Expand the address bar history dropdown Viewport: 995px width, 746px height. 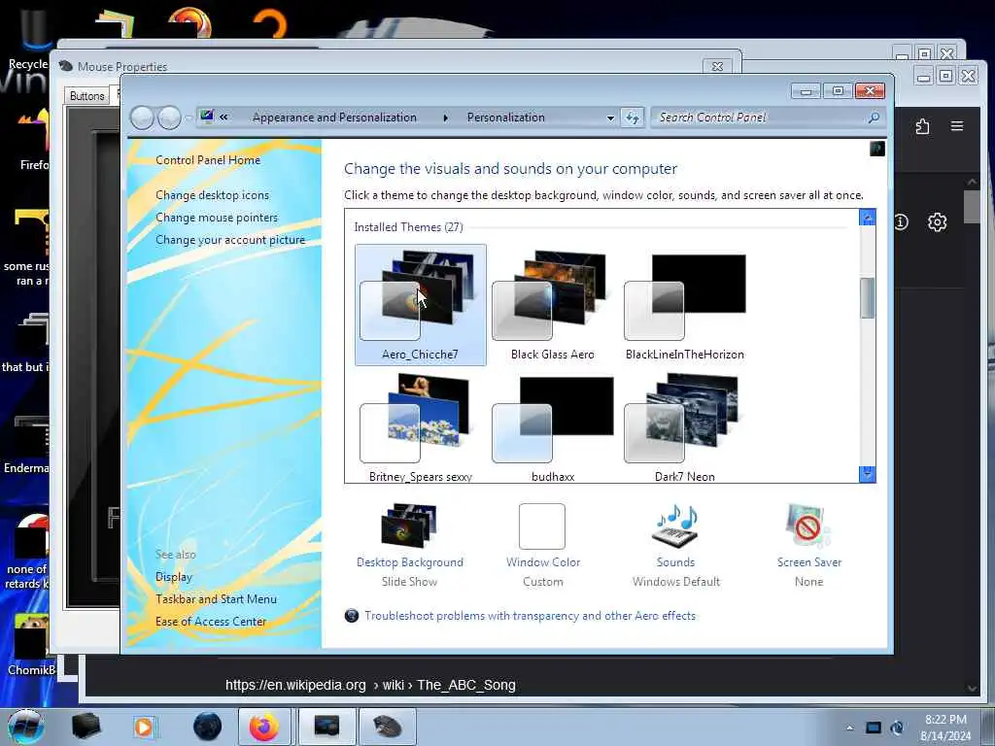(x=610, y=118)
